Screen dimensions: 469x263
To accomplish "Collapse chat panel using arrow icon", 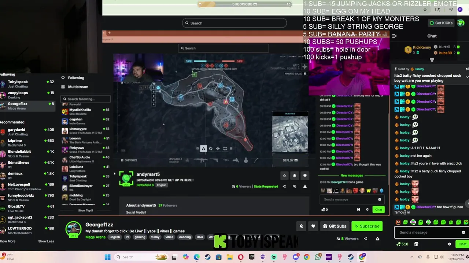I will click(394, 36).
